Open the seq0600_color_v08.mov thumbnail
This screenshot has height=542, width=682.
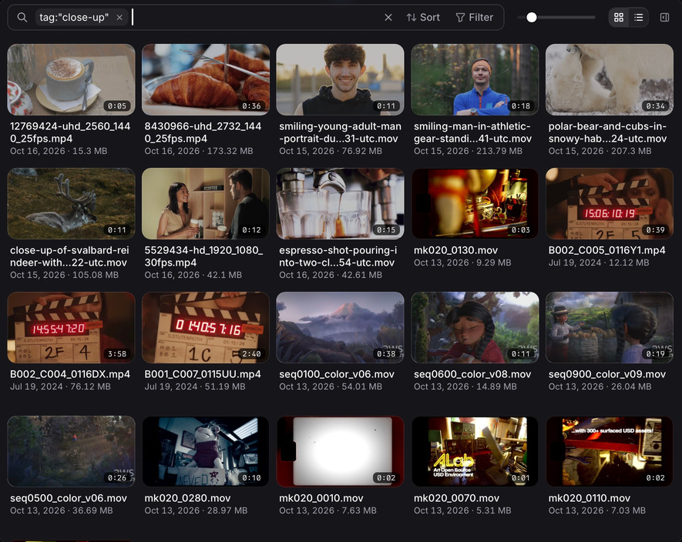coord(475,327)
